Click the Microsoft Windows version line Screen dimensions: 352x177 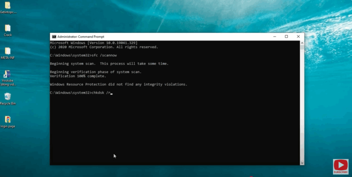93,43
